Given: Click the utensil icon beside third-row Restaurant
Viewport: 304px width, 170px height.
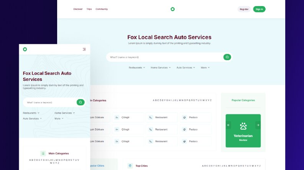Looking at the screenshot, I should tap(150, 141).
